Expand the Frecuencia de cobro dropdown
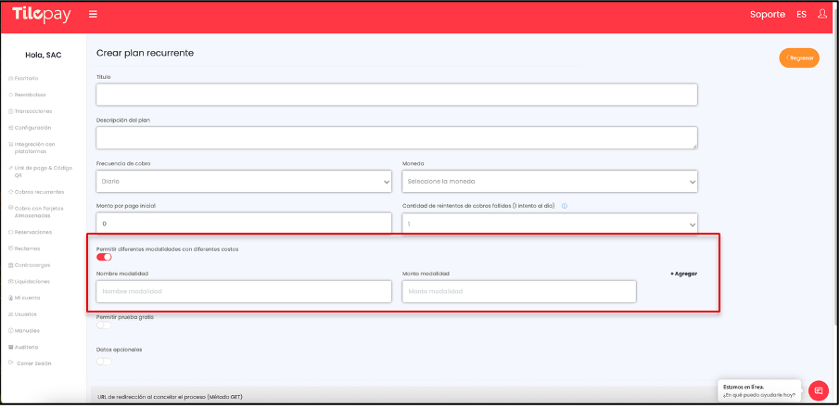The width and height of the screenshot is (840, 408). pyautogui.click(x=244, y=182)
